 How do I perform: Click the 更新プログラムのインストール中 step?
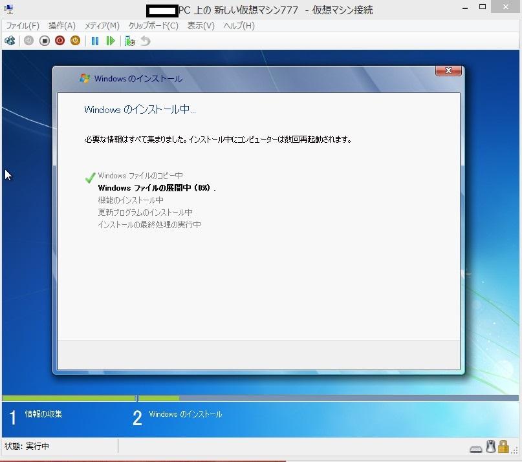[x=145, y=213]
